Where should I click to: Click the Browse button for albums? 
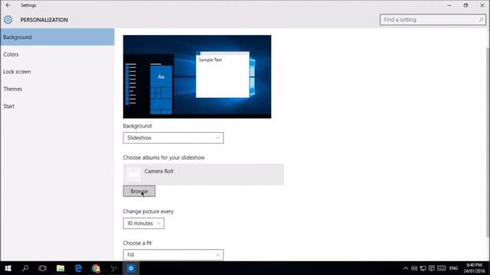[139, 191]
